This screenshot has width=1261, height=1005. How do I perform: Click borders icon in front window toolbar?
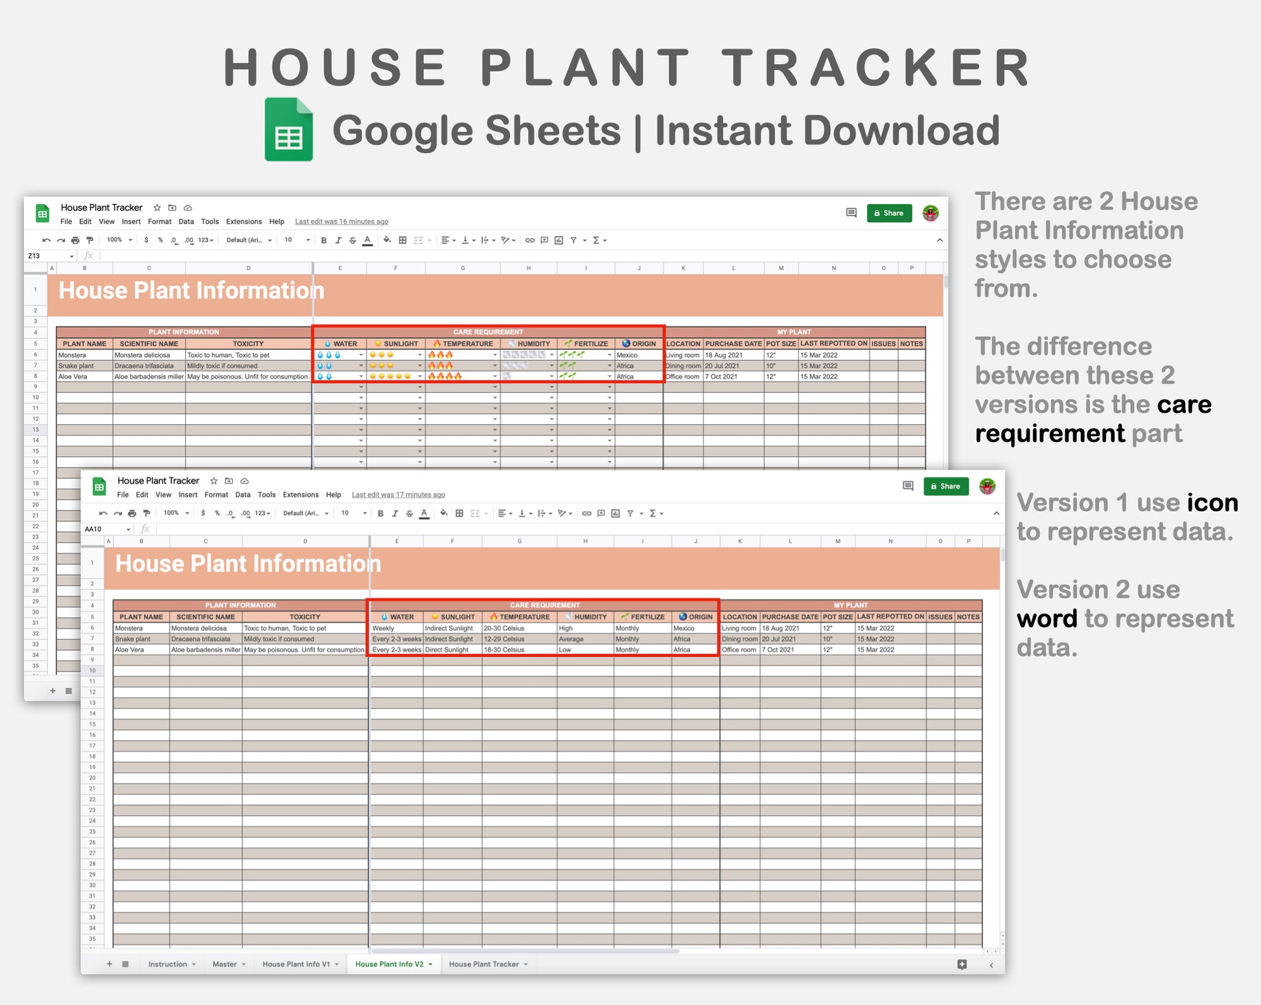459,514
